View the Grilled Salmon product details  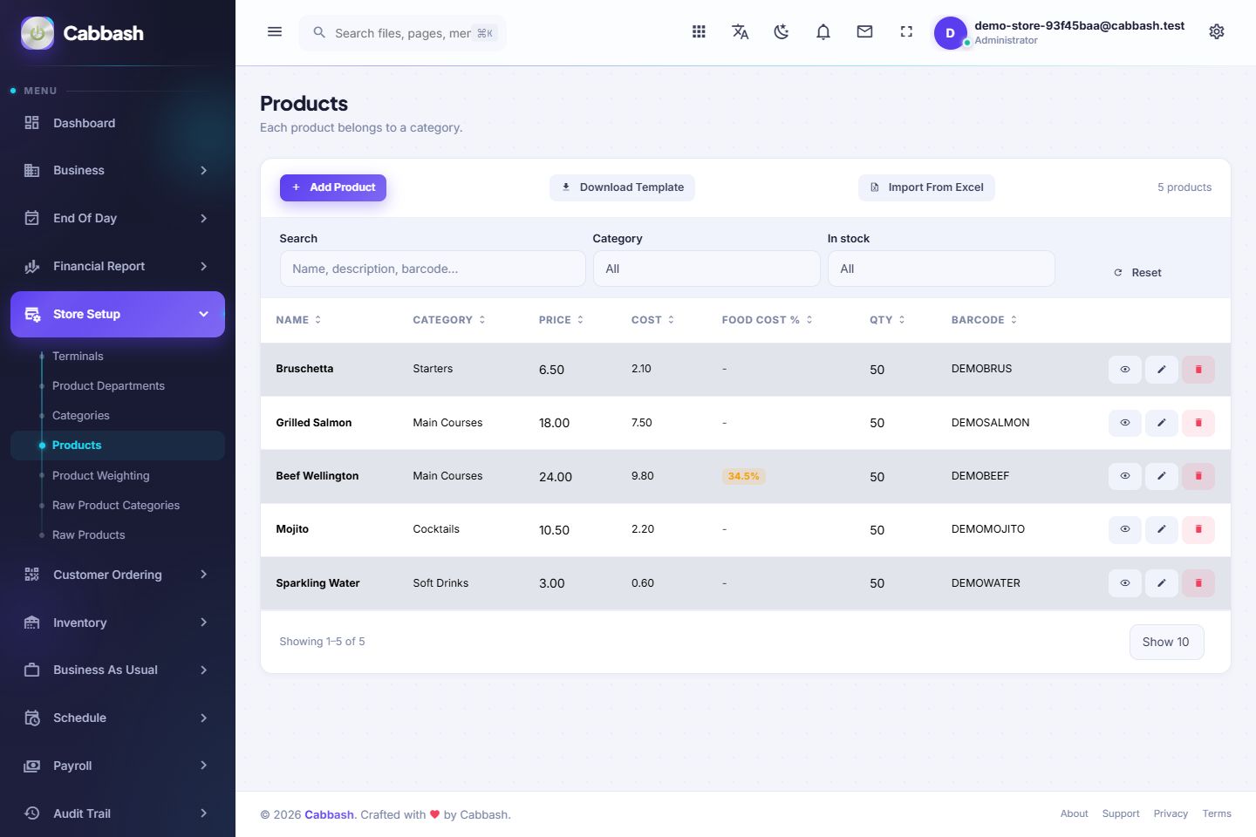(1125, 423)
